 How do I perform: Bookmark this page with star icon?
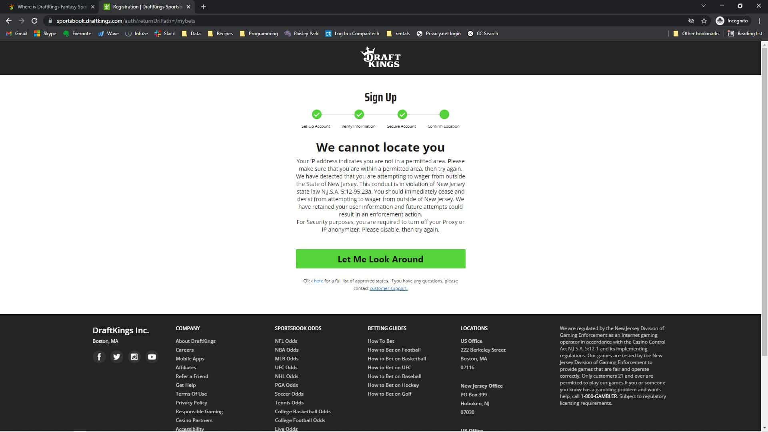(x=704, y=21)
